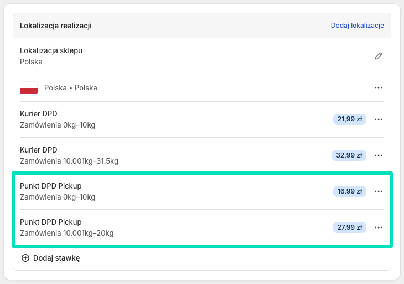Click the Polska • Polska zone label
Viewport: 404px width, 284px height.
(x=71, y=88)
